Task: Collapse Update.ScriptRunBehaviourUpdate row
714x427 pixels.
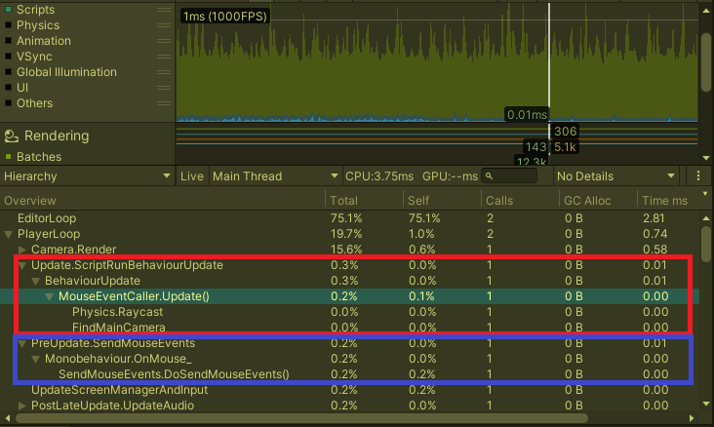Action: [21, 265]
